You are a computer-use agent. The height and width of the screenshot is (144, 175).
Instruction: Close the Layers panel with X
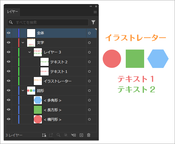pyautogui.click(x=96, y=6)
